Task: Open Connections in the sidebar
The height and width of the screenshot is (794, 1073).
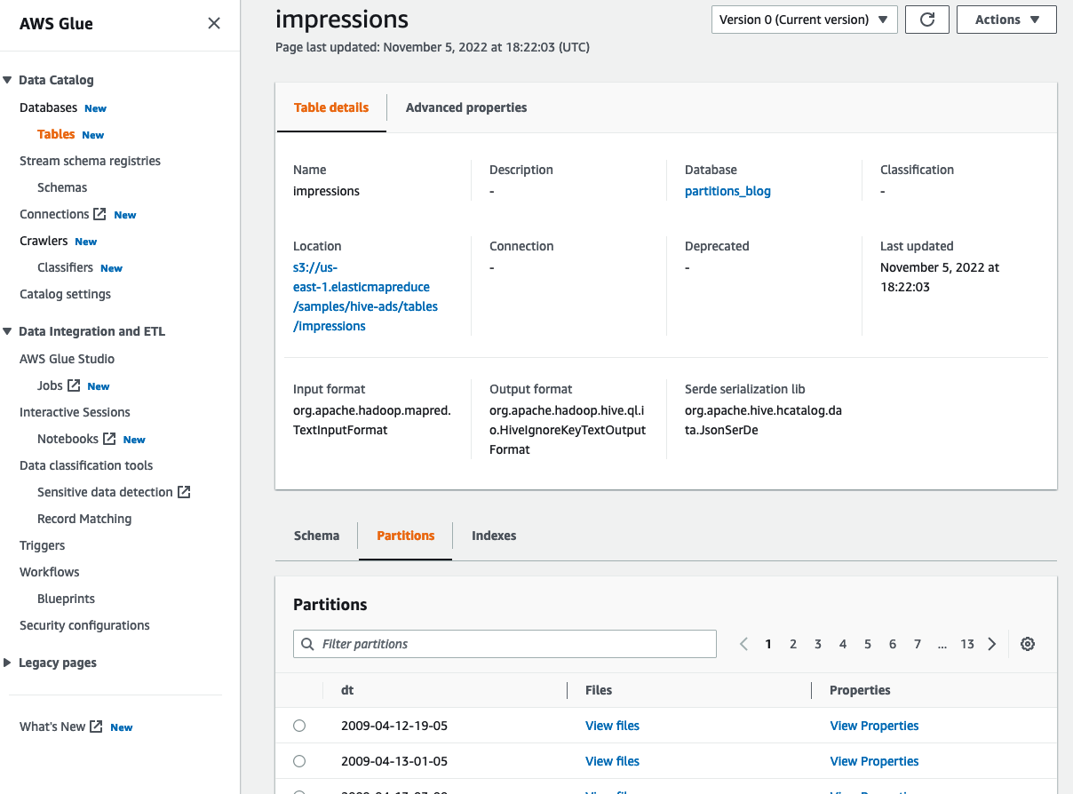Action: 54,214
